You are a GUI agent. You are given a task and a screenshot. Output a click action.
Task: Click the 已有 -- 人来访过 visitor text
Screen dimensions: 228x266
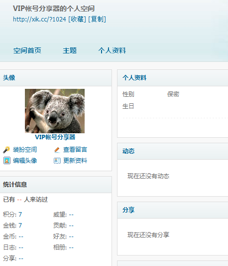[25, 200]
